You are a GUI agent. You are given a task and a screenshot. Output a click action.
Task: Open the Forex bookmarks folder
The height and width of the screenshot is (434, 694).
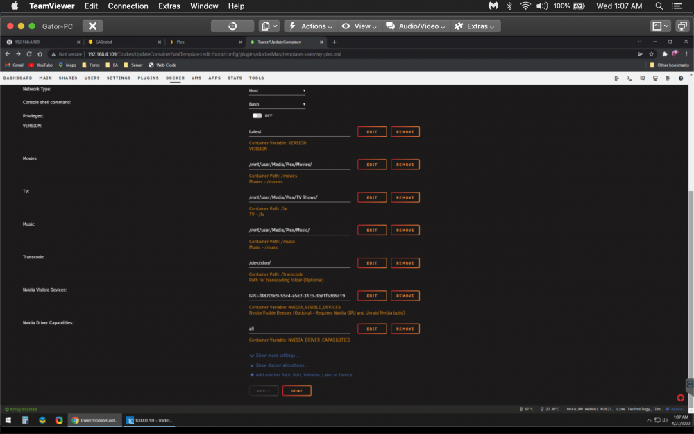tap(91, 65)
